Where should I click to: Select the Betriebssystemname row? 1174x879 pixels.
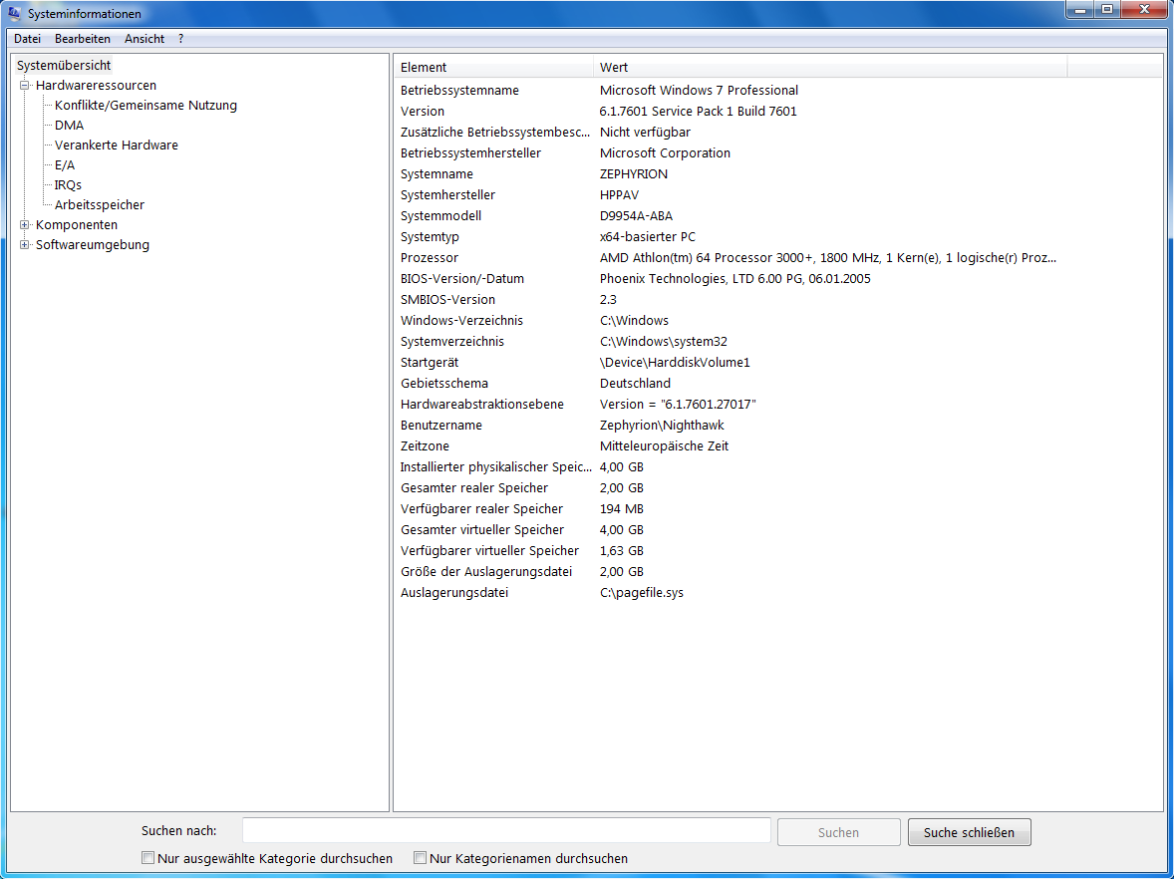click(778, 90)
